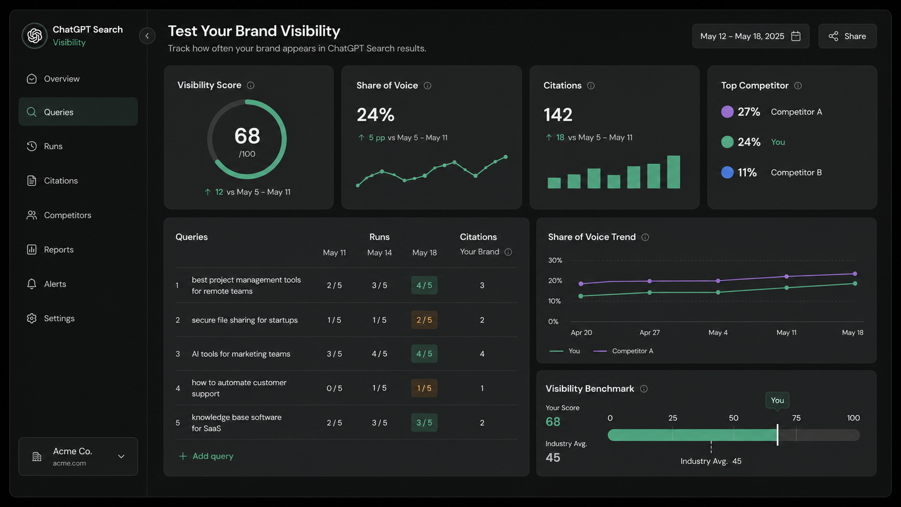Click the May 11 runs column header
901x507 pixels.
(334, 253)
